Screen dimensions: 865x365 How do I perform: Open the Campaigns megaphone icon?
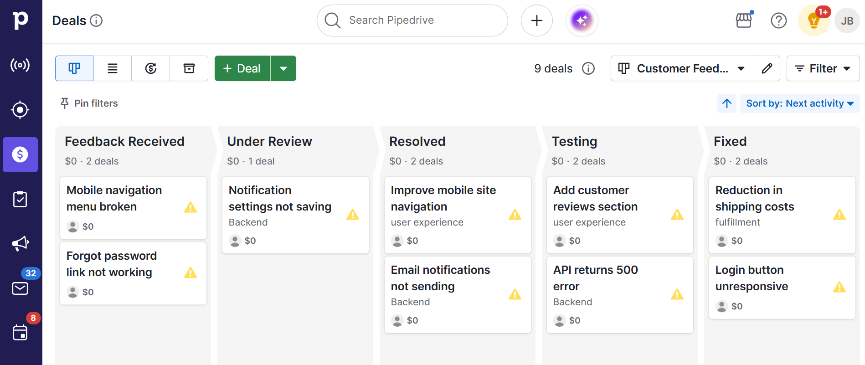point(20,243)
